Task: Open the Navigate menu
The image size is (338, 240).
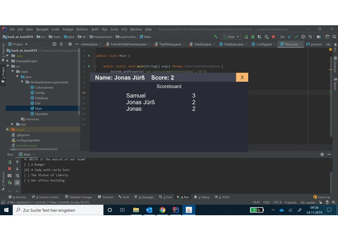Action: click(x=42, y=29)
